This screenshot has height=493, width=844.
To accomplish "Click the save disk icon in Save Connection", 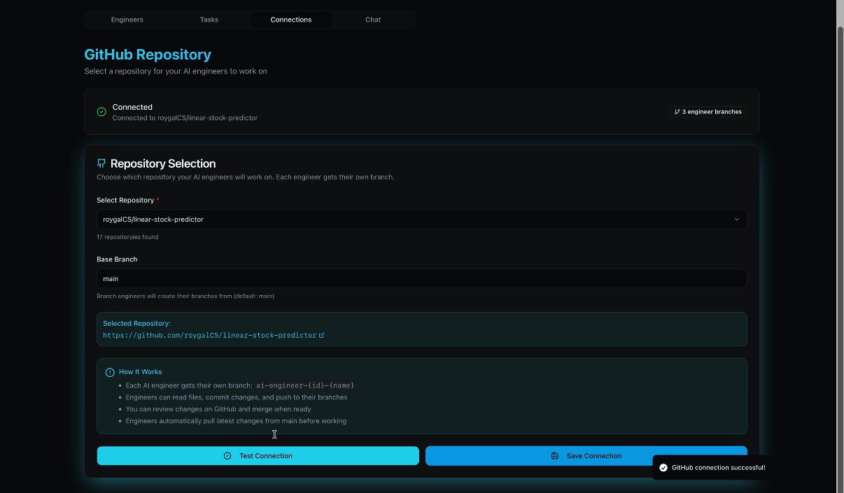I will tap(555, 456).
